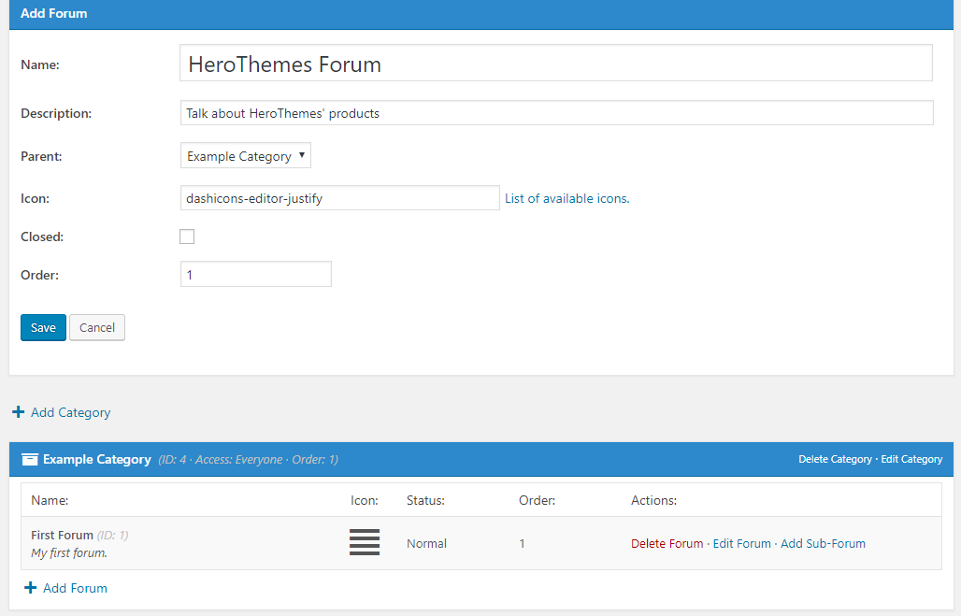This screenshot has height=616, width=961.
Task: Click the Order input field
Action: 256,274
